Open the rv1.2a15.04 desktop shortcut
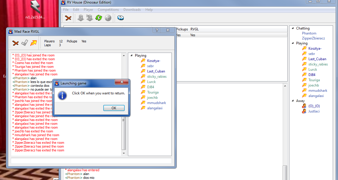338x180 pixels. [35, 10]
